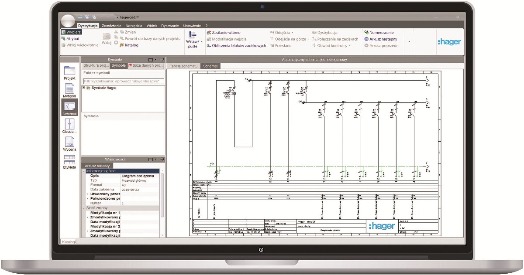
Task: Open the Projekt sidebar module
Action: pyautogui.click(x=69, y=72)
